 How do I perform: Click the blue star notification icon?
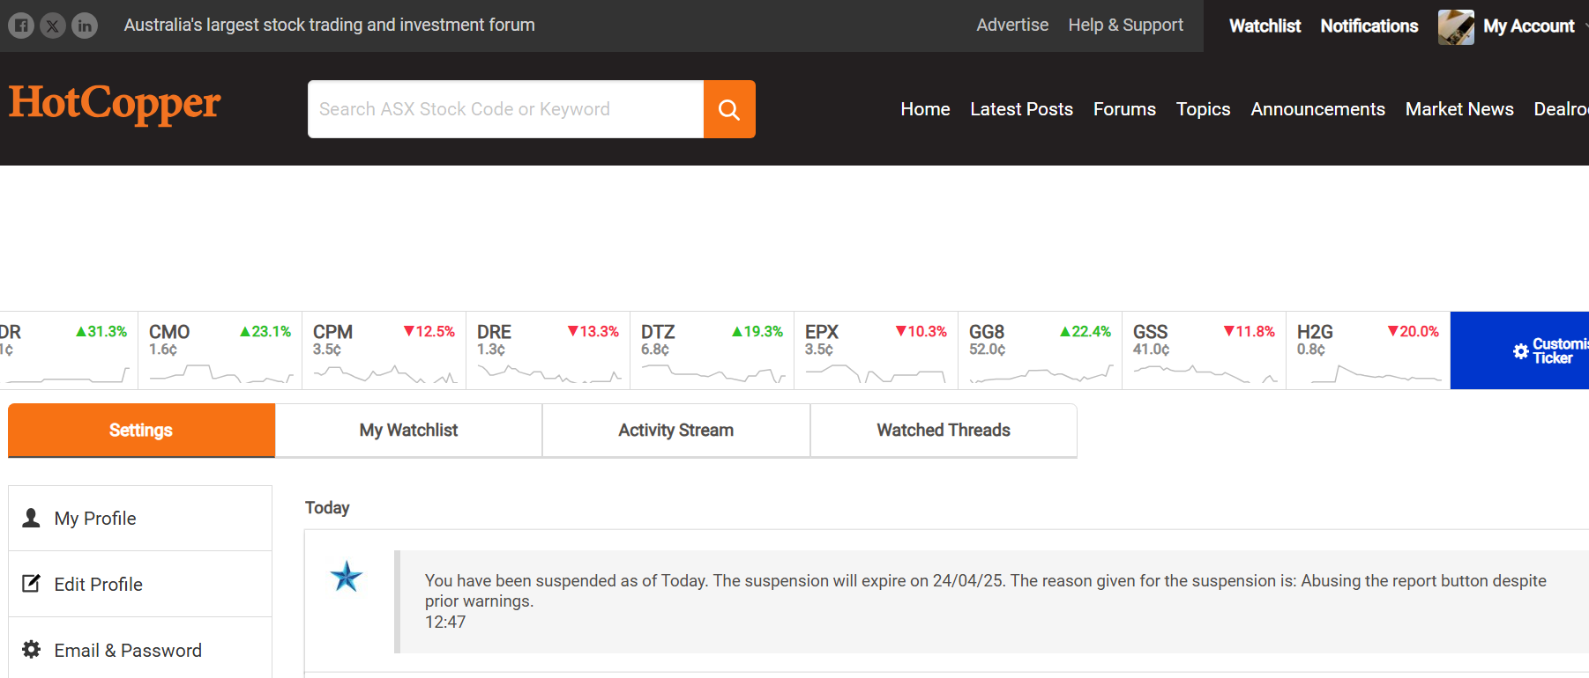(347, 577)
